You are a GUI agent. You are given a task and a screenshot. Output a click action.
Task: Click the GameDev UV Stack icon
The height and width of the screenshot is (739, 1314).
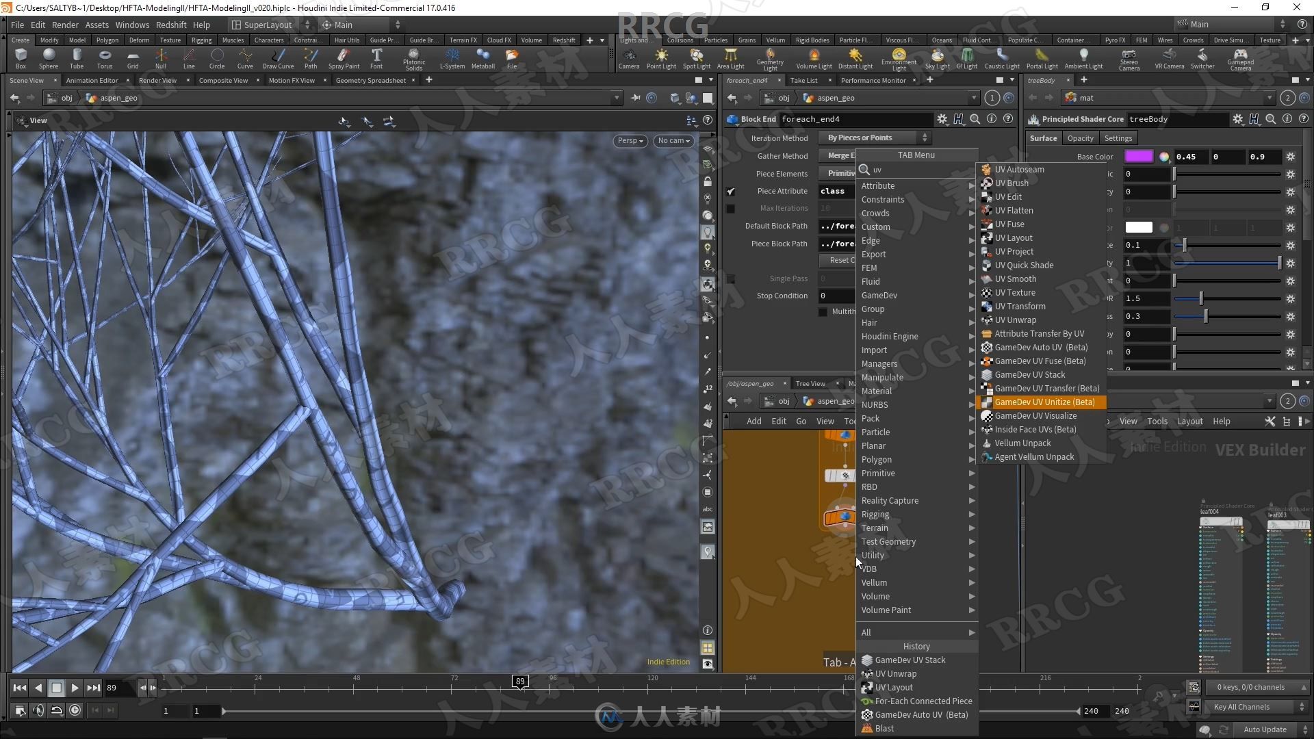tap(986, 374)
